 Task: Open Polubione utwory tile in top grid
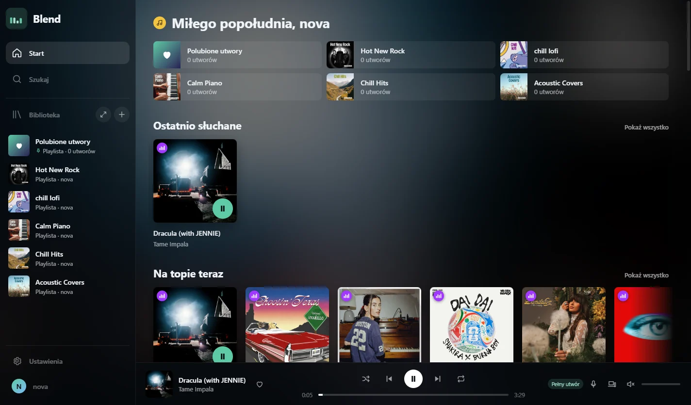[x=237, y=55]
